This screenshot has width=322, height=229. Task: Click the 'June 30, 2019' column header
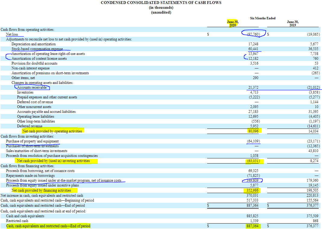point(293,24)
